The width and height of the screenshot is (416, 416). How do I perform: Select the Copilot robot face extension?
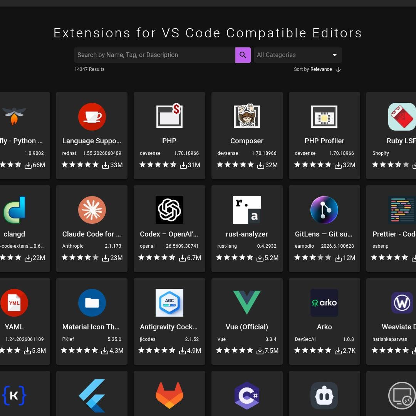coord(324,396)
